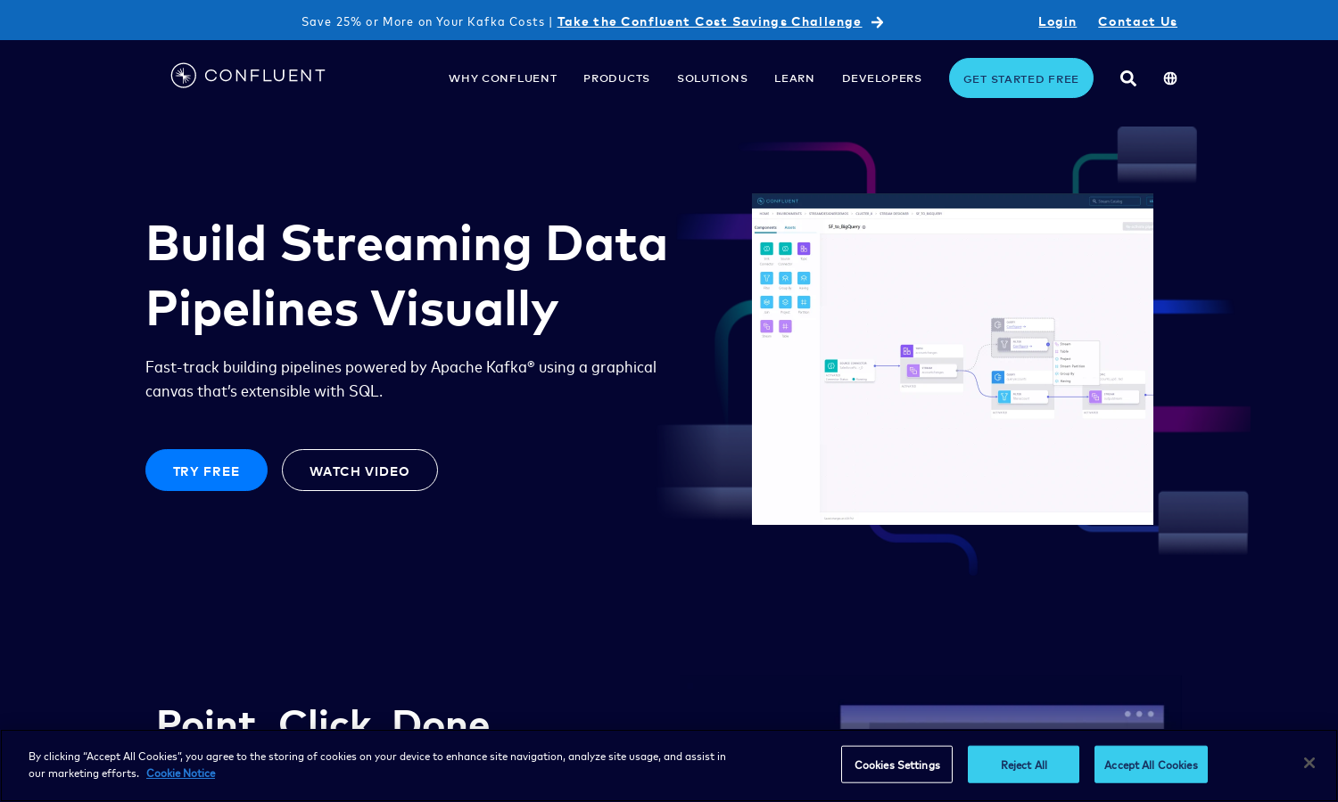
Task: Click the arrow after Cost Savings Challenge
Action: click(877, 22)
